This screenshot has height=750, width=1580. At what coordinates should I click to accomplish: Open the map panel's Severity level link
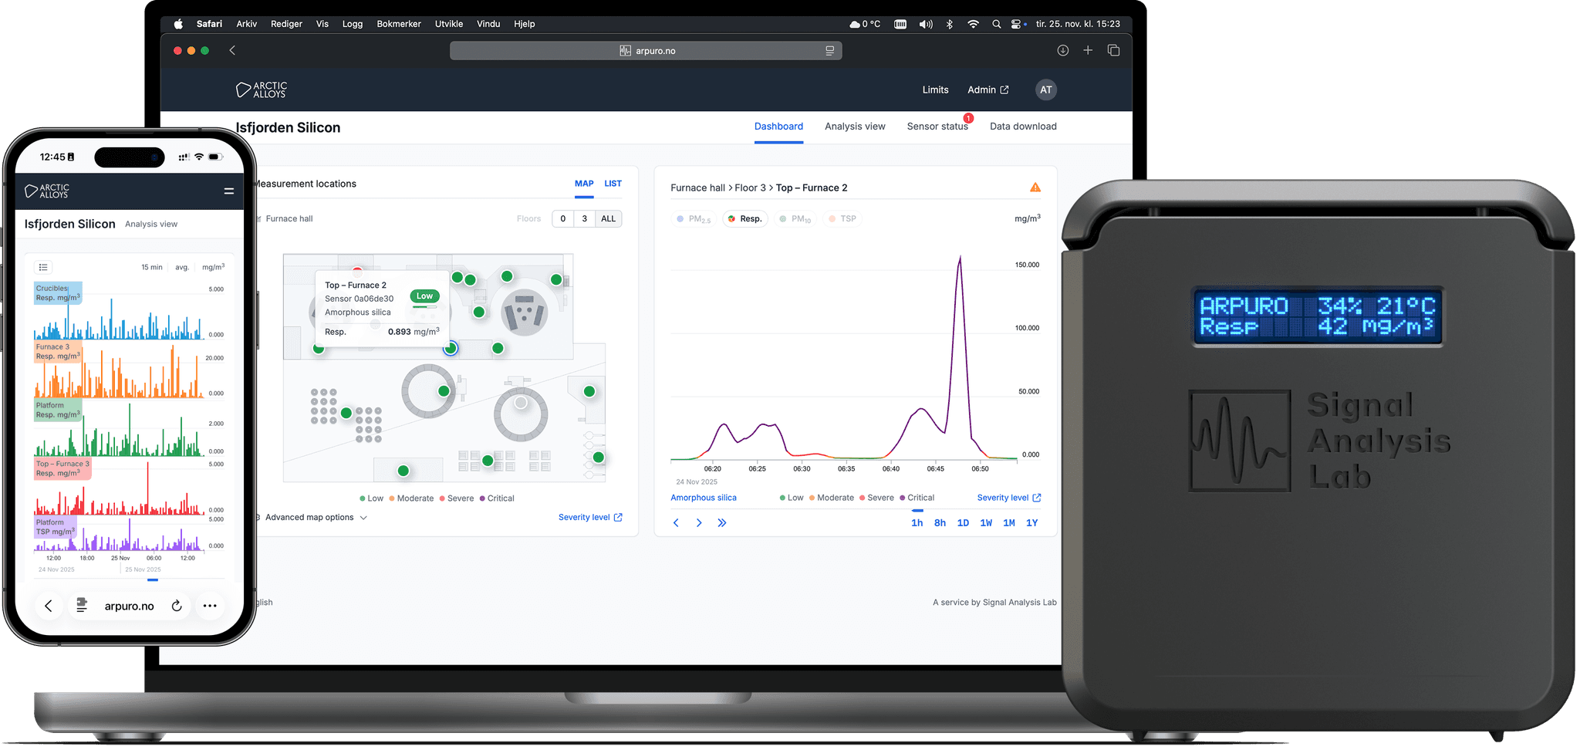590,518
